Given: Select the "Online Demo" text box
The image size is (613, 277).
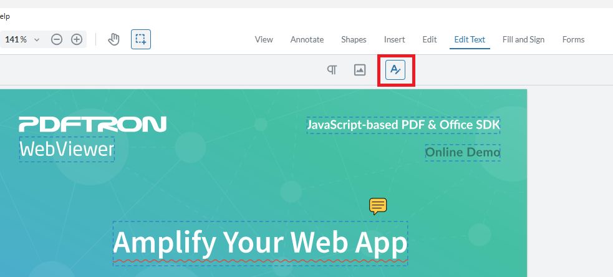Looking at the screenshot, I should (463, 153).
